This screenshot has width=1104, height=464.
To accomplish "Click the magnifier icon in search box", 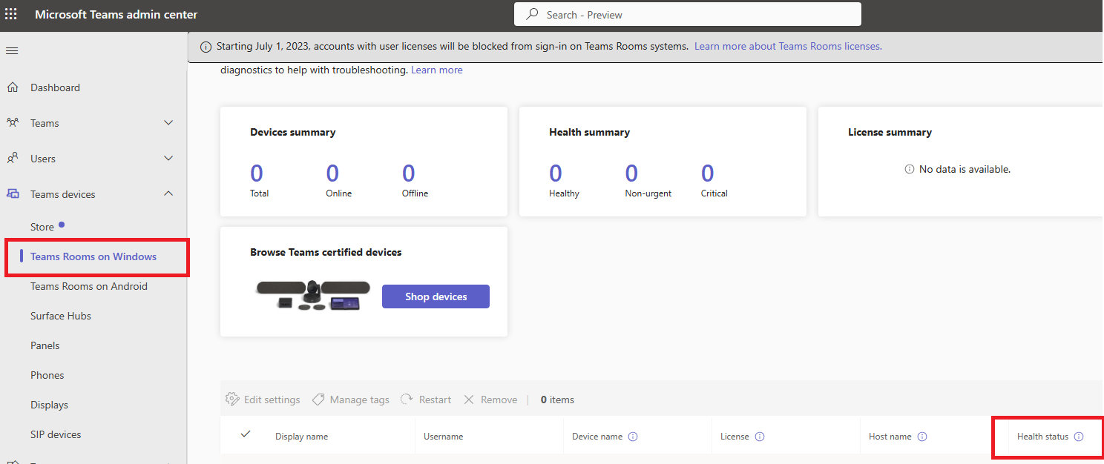I will (x=532, y=14).
